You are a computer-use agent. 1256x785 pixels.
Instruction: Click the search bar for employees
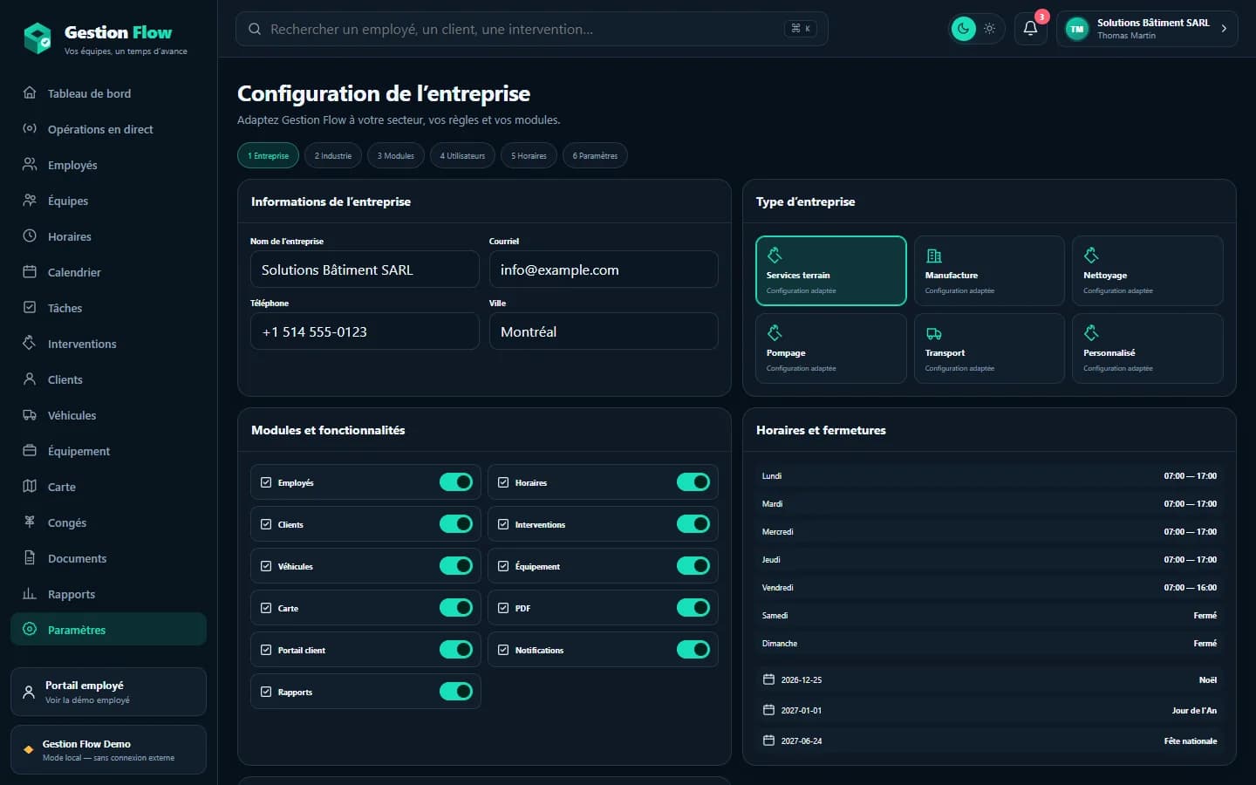(531, 29)
